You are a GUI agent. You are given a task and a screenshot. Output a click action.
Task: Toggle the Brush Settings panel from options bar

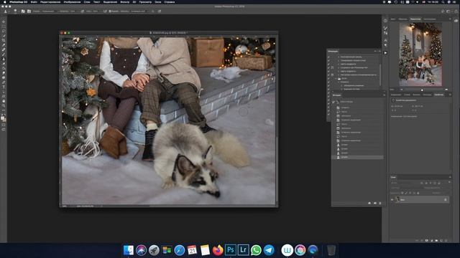pos(23,11)
